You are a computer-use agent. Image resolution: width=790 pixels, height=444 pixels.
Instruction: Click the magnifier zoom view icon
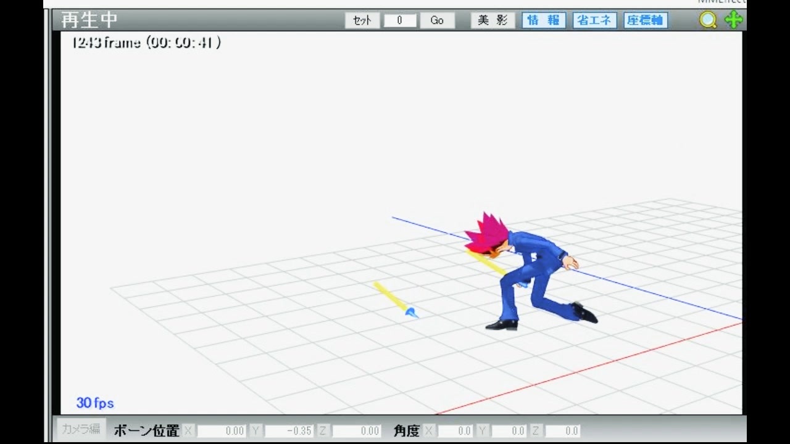[708, 20]
